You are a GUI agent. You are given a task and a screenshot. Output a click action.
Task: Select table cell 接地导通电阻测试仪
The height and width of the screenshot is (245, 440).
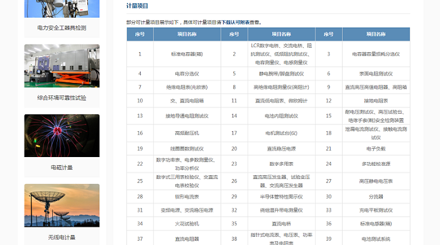pos(187,116)
